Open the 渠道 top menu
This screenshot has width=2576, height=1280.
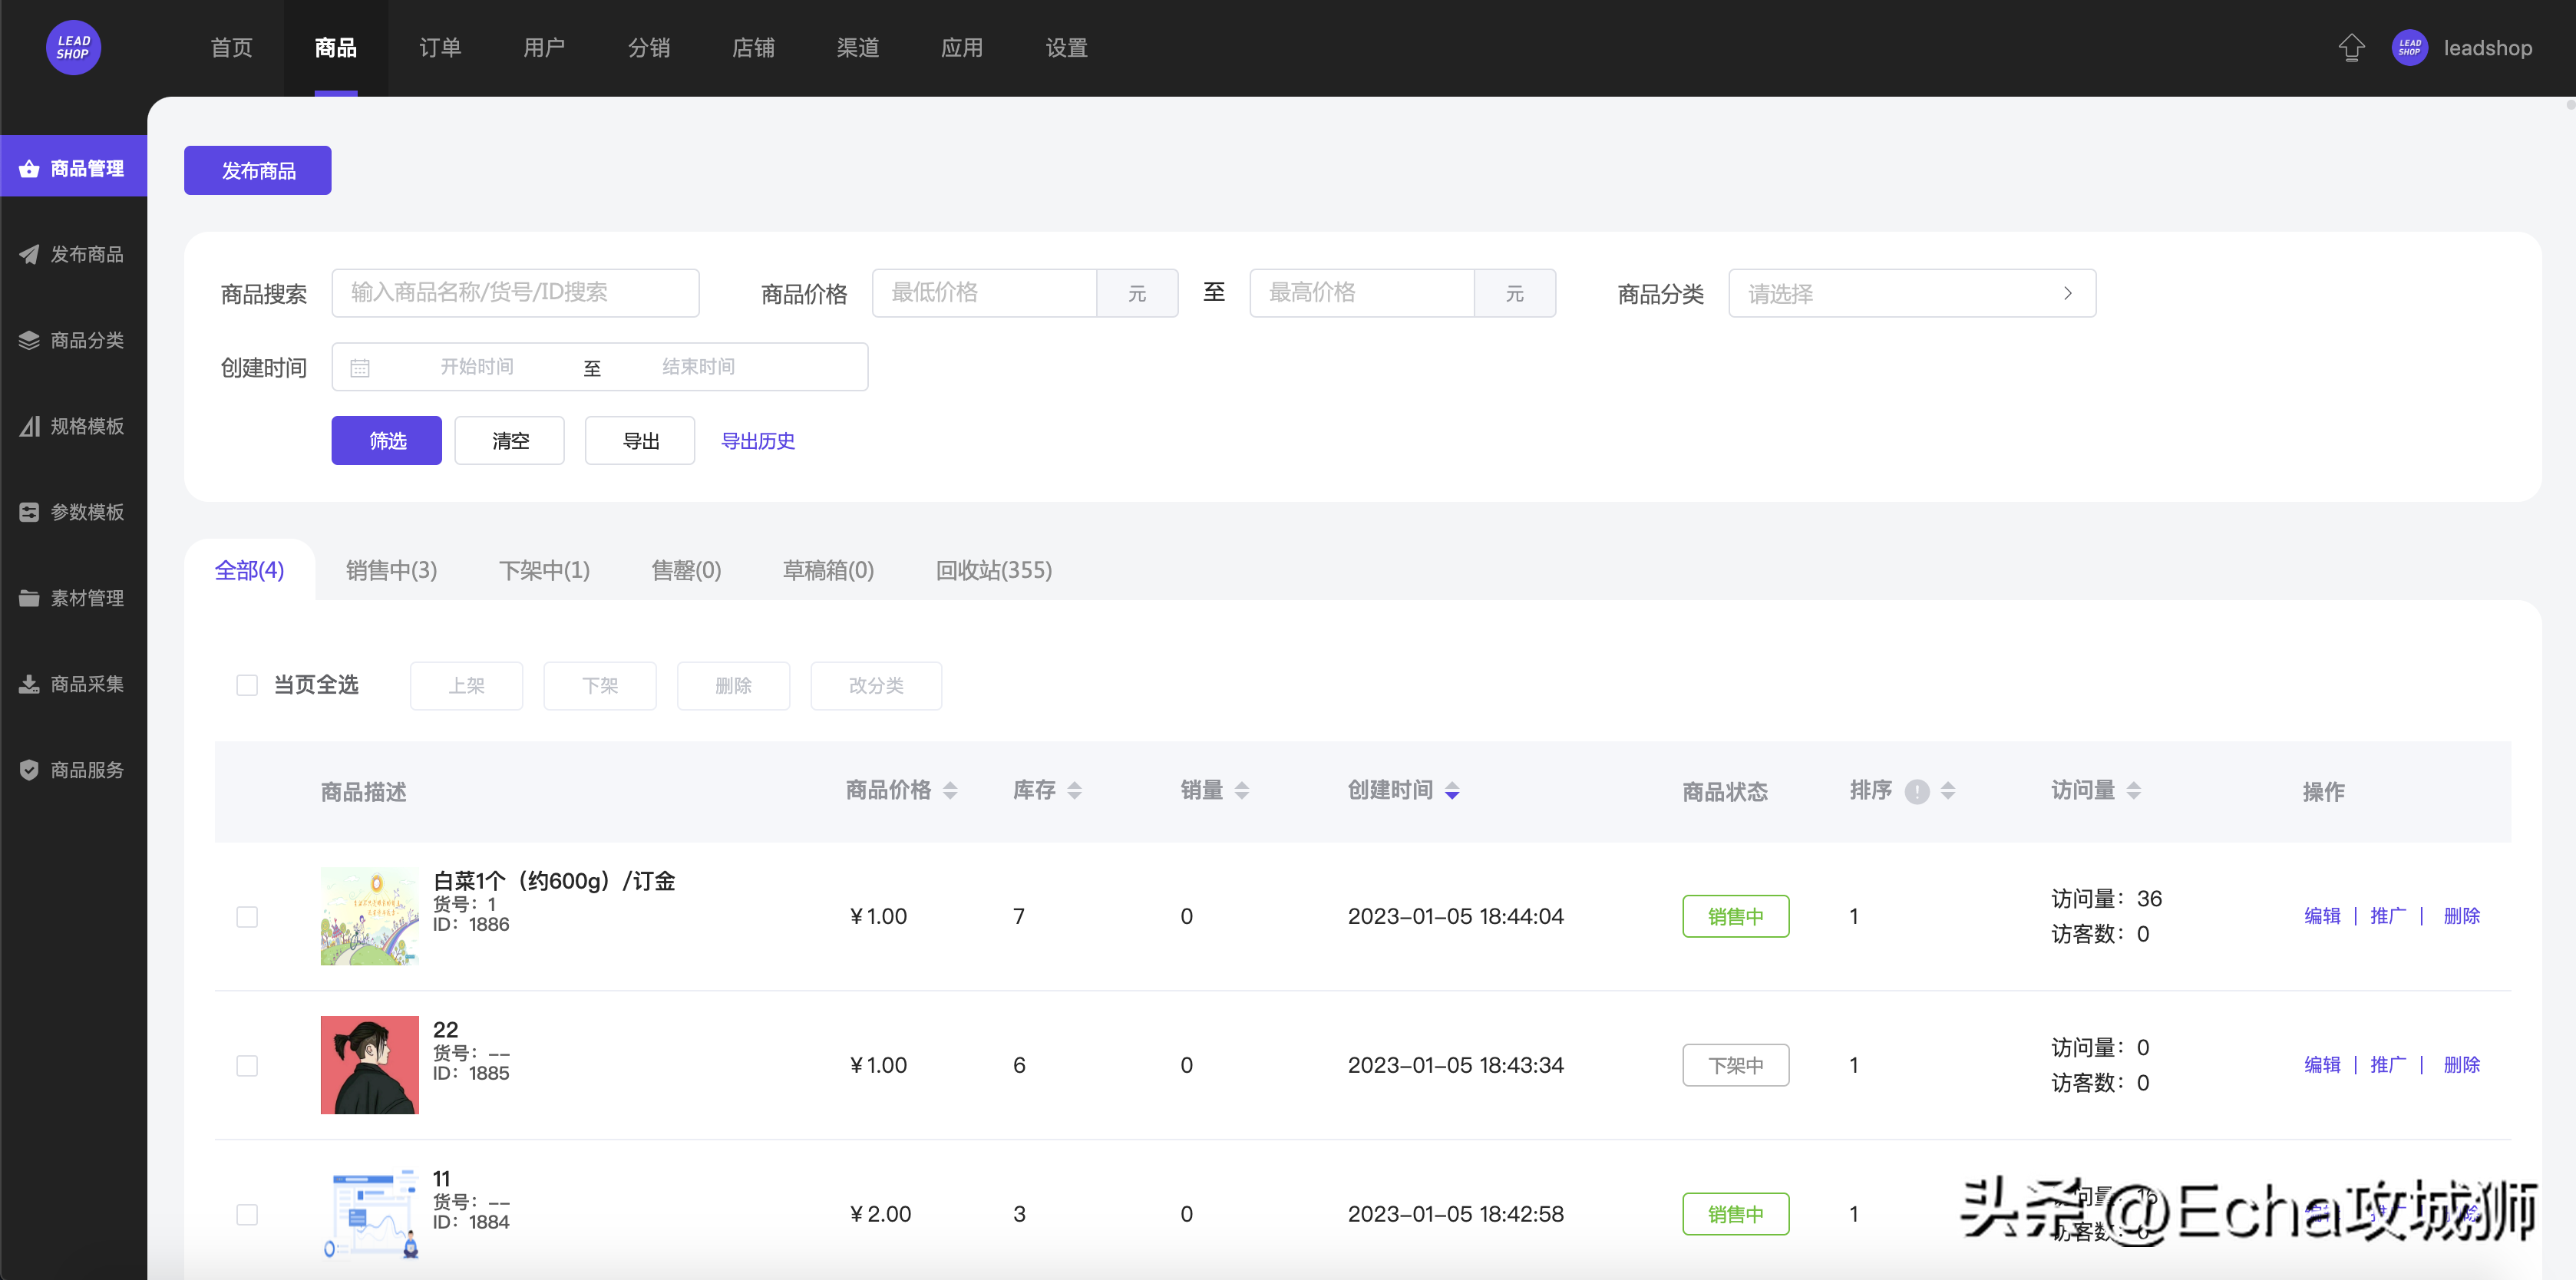858,47
